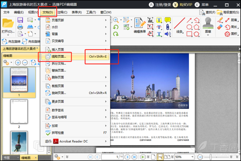Select the 面积 area tool

click(231, 34)
